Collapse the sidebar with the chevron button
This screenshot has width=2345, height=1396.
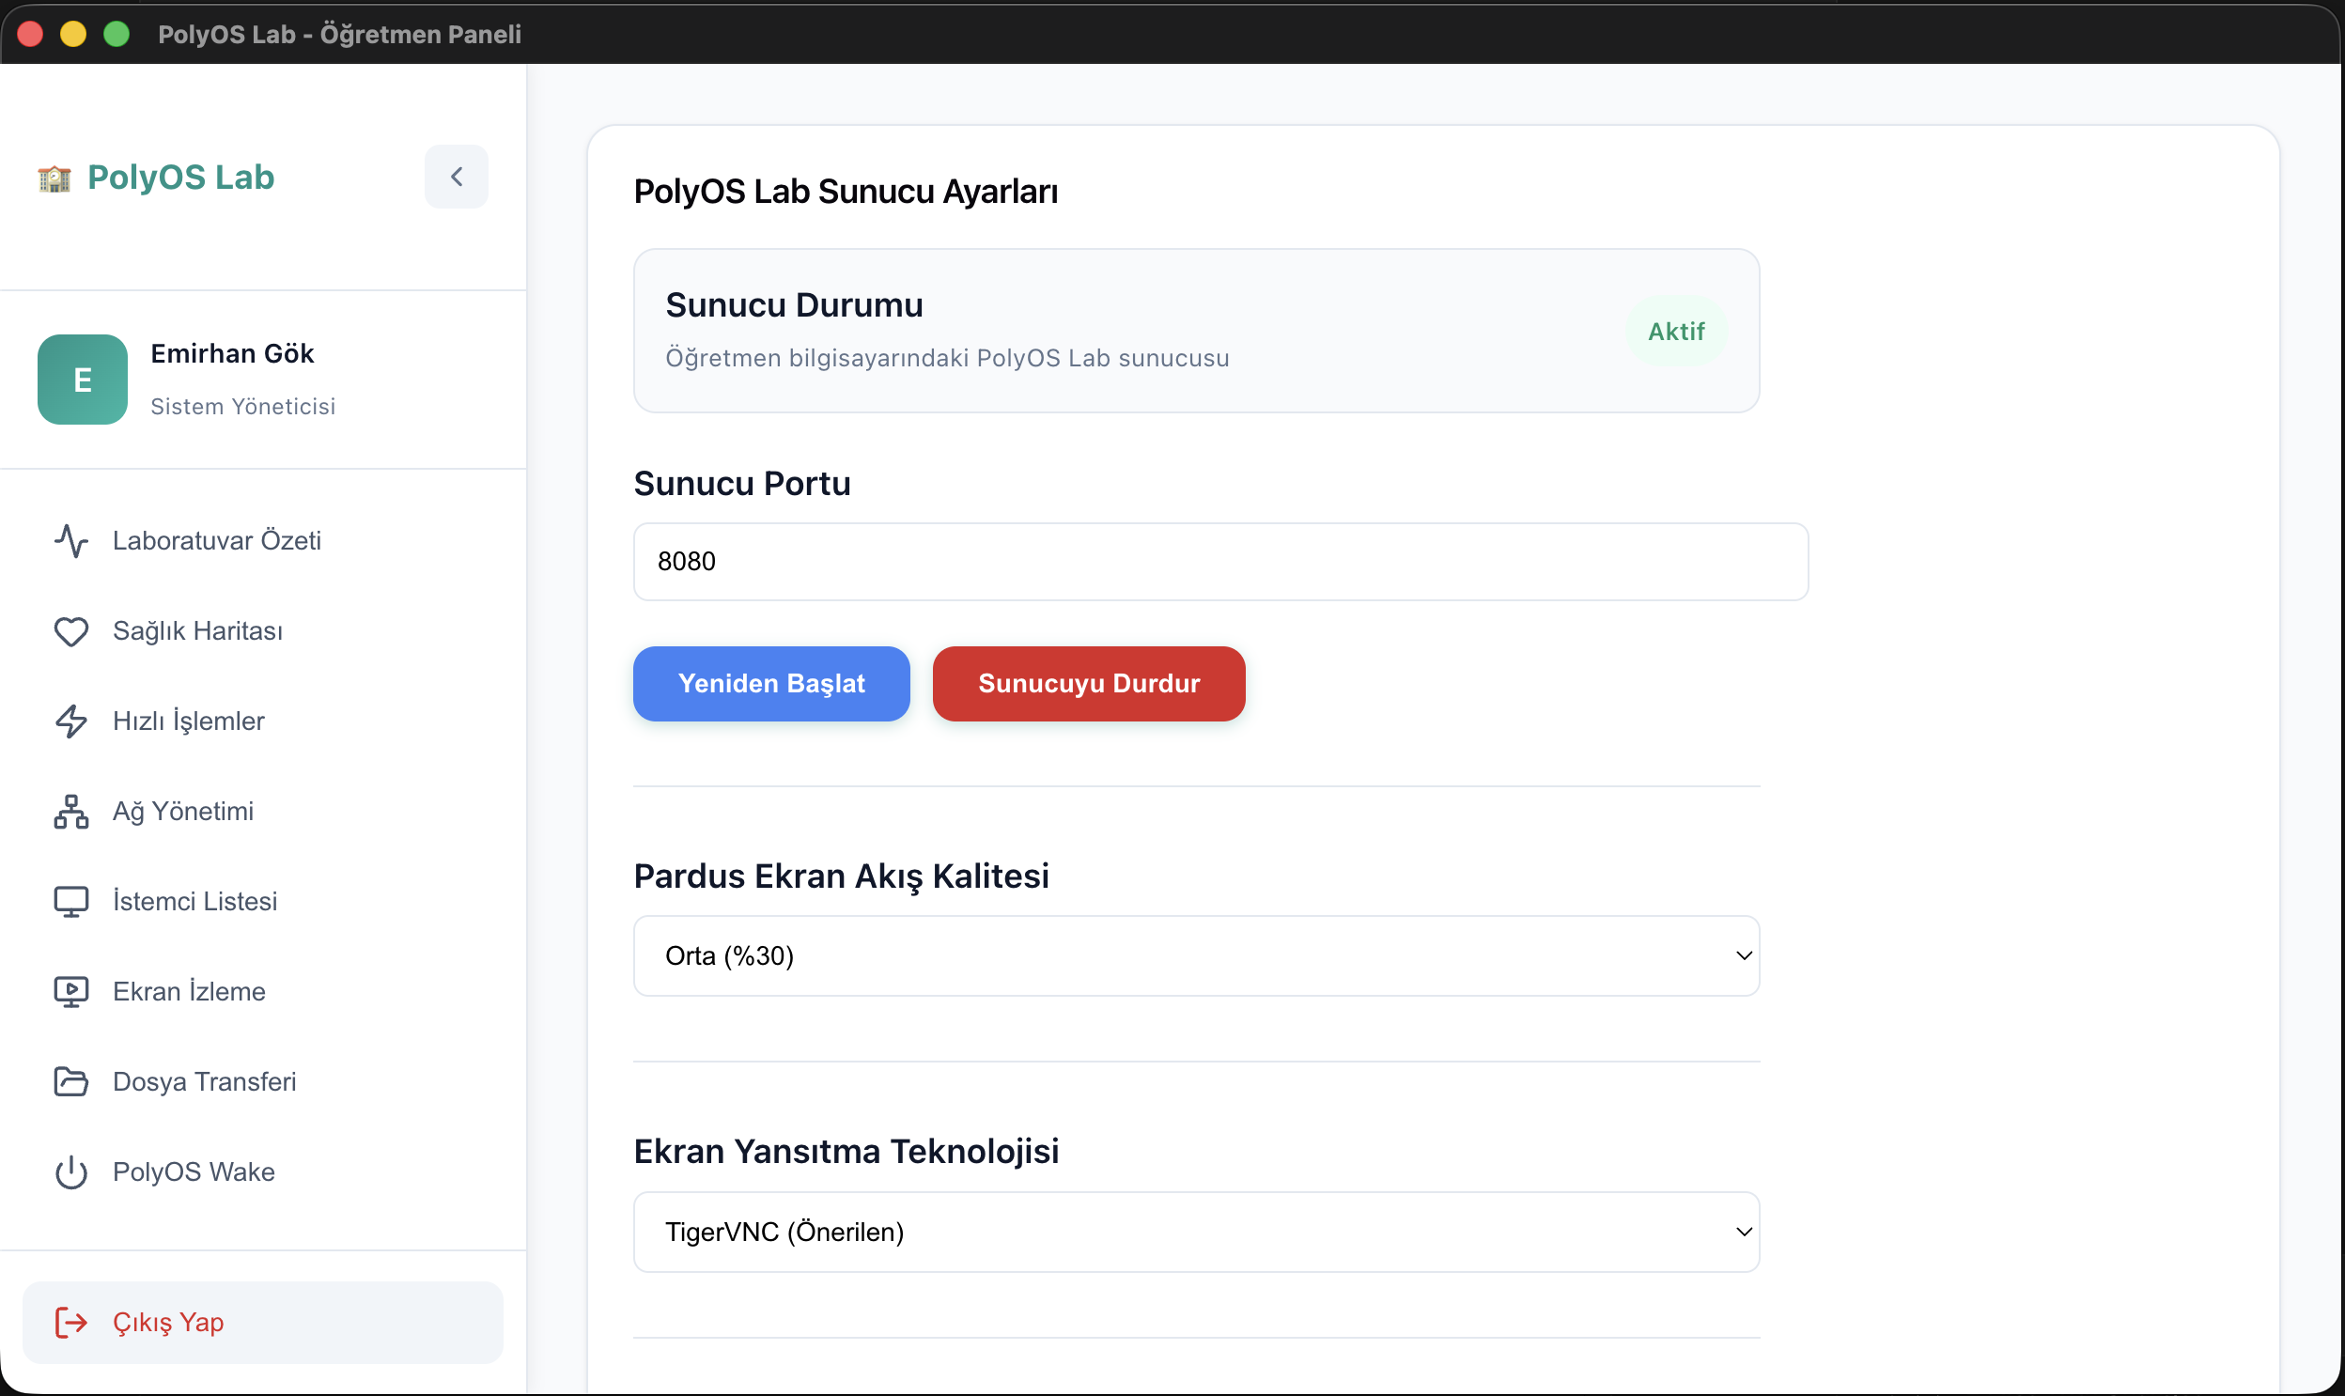[x=457, y=177]
